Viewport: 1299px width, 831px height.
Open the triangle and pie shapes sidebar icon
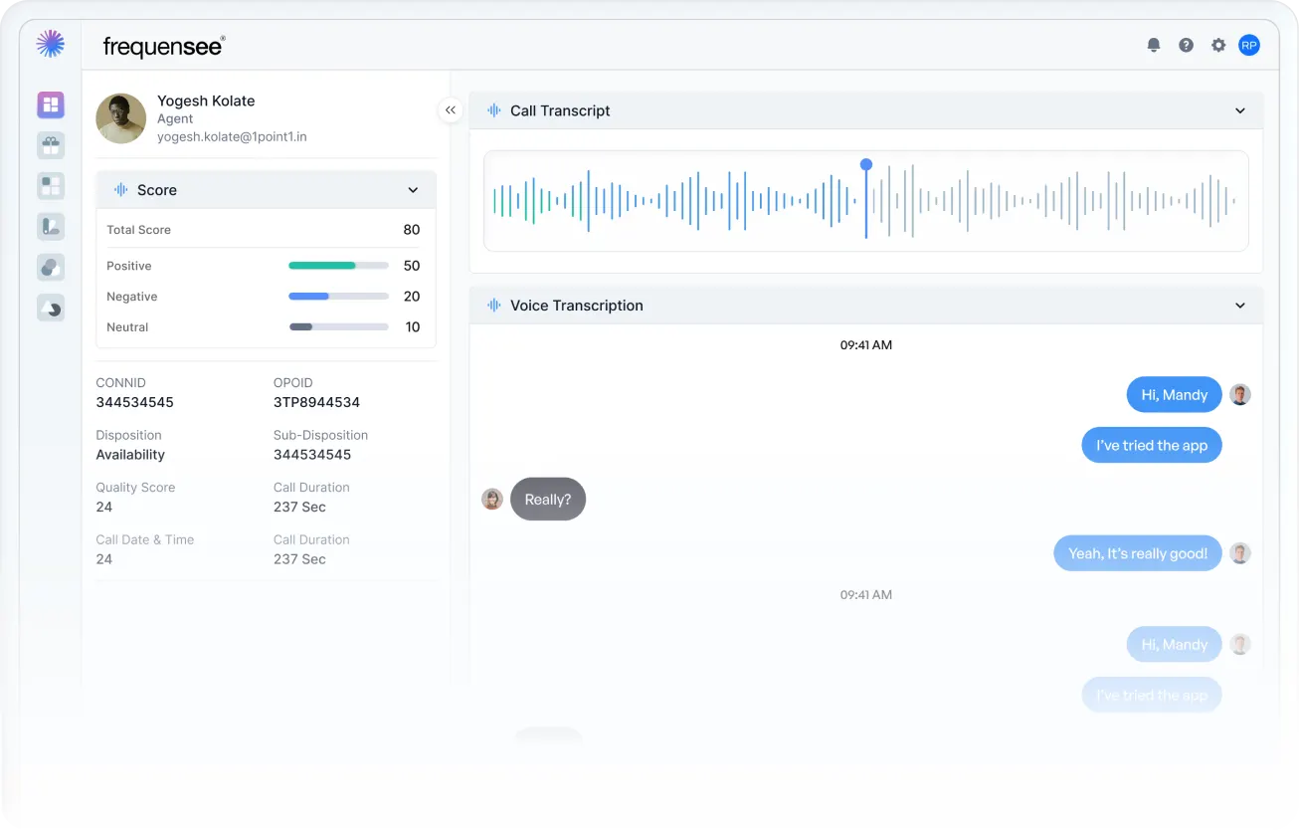[x=51, y=309]
